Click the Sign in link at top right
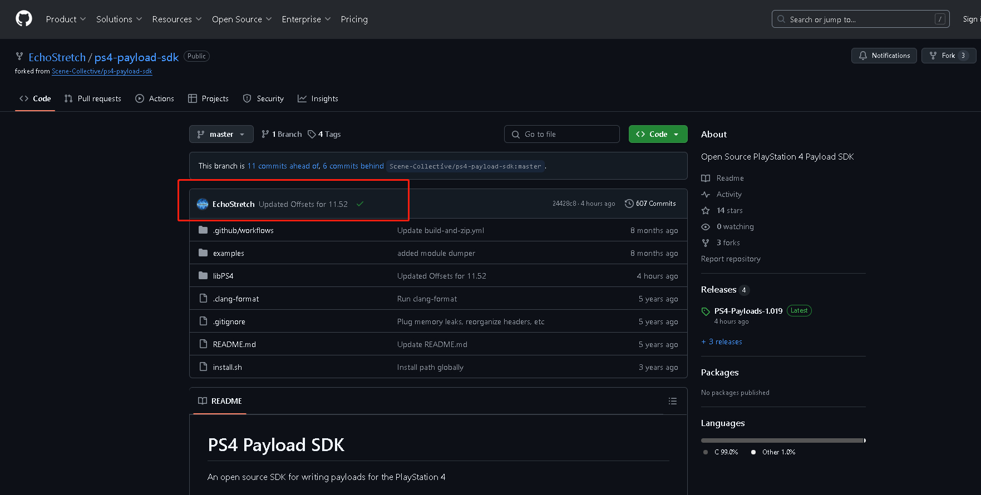 click(x=971, y=19)
